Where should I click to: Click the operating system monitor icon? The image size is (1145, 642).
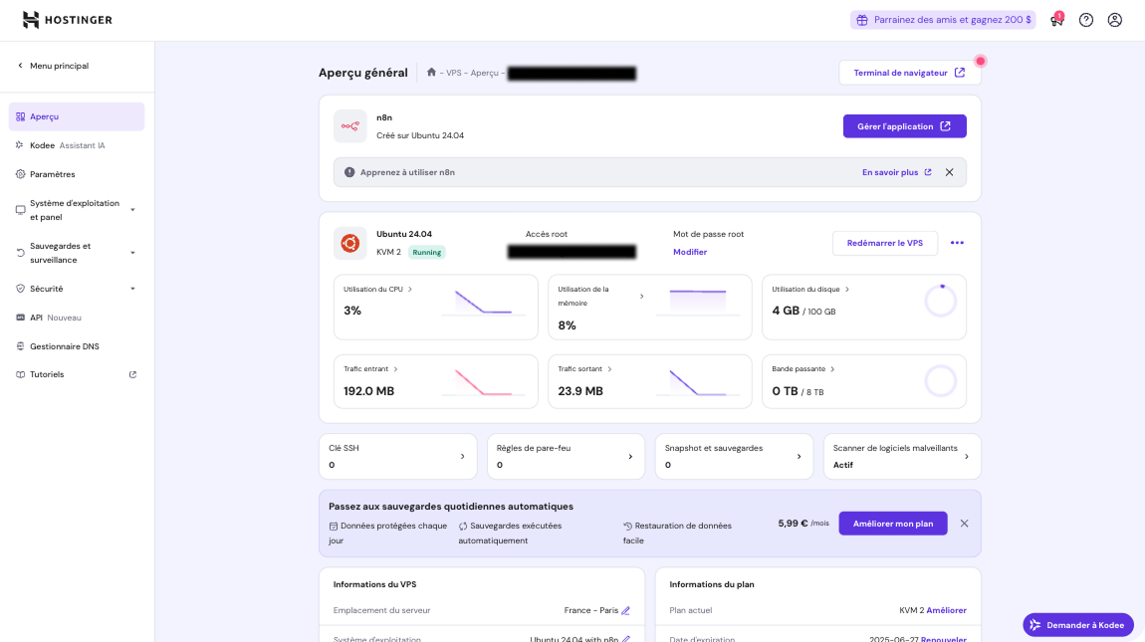(x=21, y=210)
